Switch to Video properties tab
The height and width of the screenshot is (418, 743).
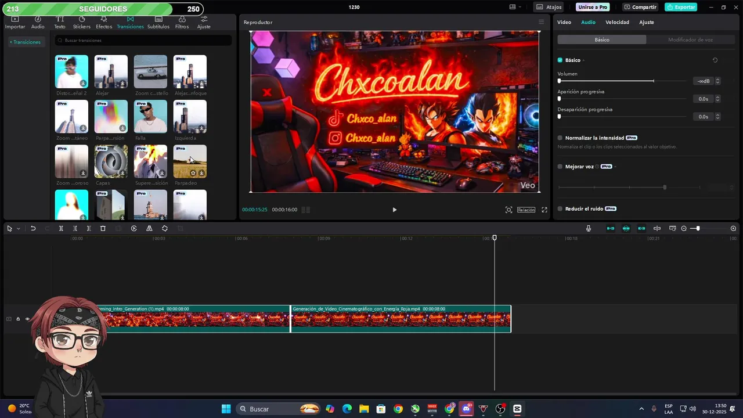[x=564, y=22]
